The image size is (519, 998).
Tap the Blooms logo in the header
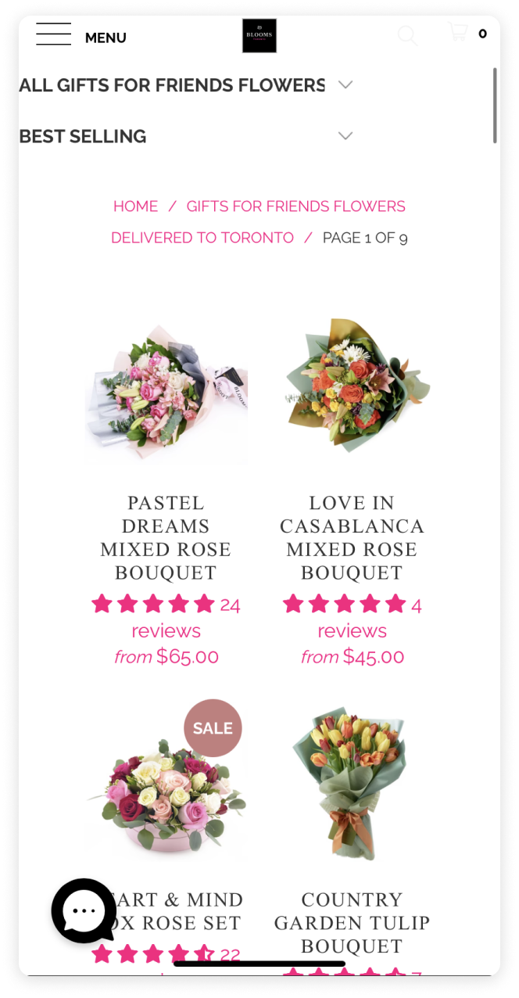(x=259, y=36)
